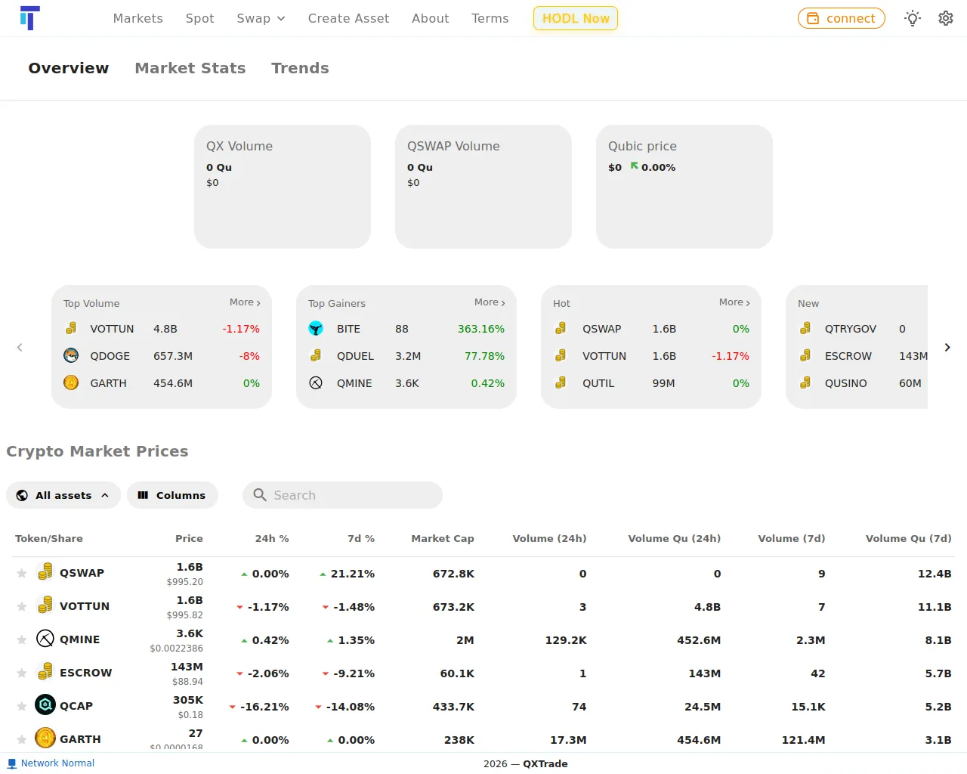The image size is (967, 774).
Task: Click the GARTH token icon in table
Action: pos(45,737)
